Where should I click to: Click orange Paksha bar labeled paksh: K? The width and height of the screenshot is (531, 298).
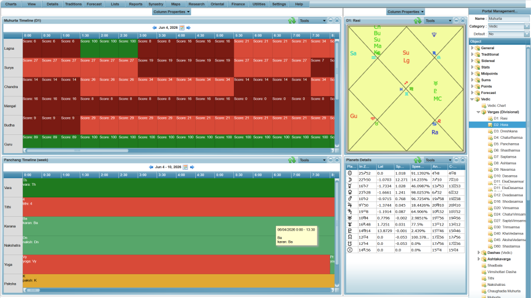(179, 281)
